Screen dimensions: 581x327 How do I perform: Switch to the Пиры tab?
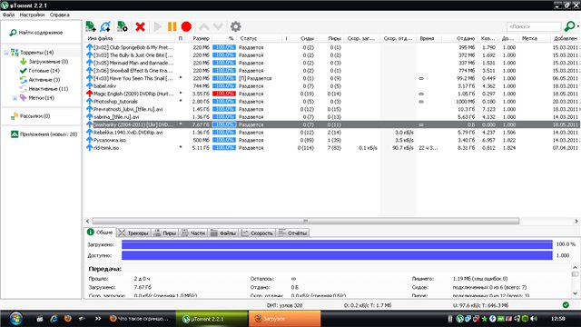165,233
